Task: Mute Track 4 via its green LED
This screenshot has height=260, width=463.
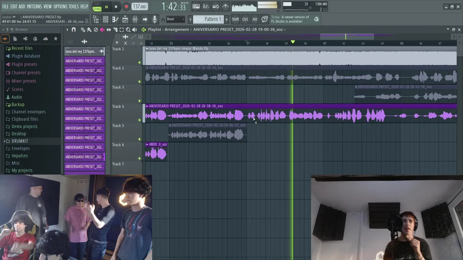Action: coord(139,120)
